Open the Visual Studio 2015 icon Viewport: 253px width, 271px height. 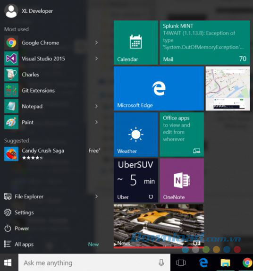11,59
